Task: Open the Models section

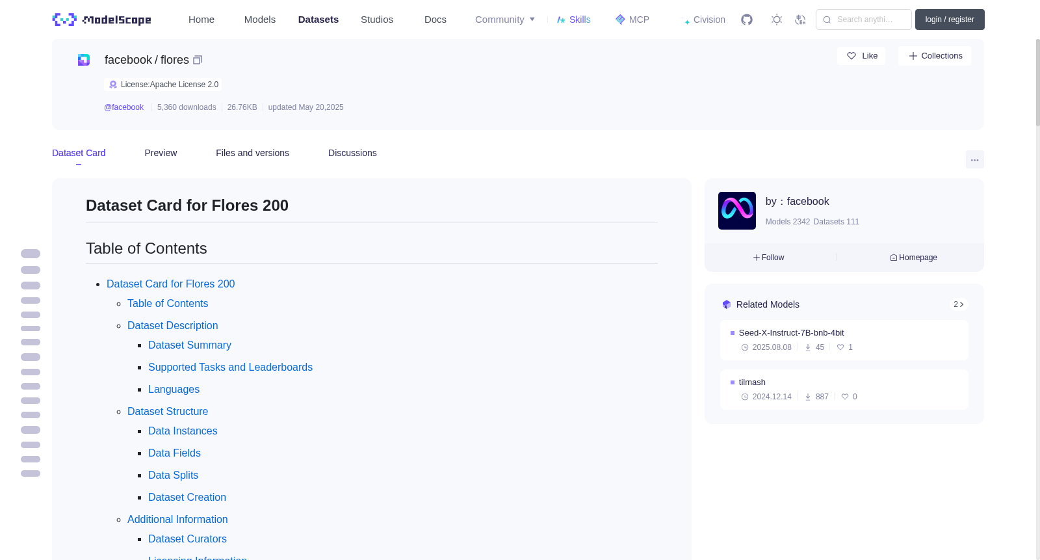Action: click(x=260, y=20)
